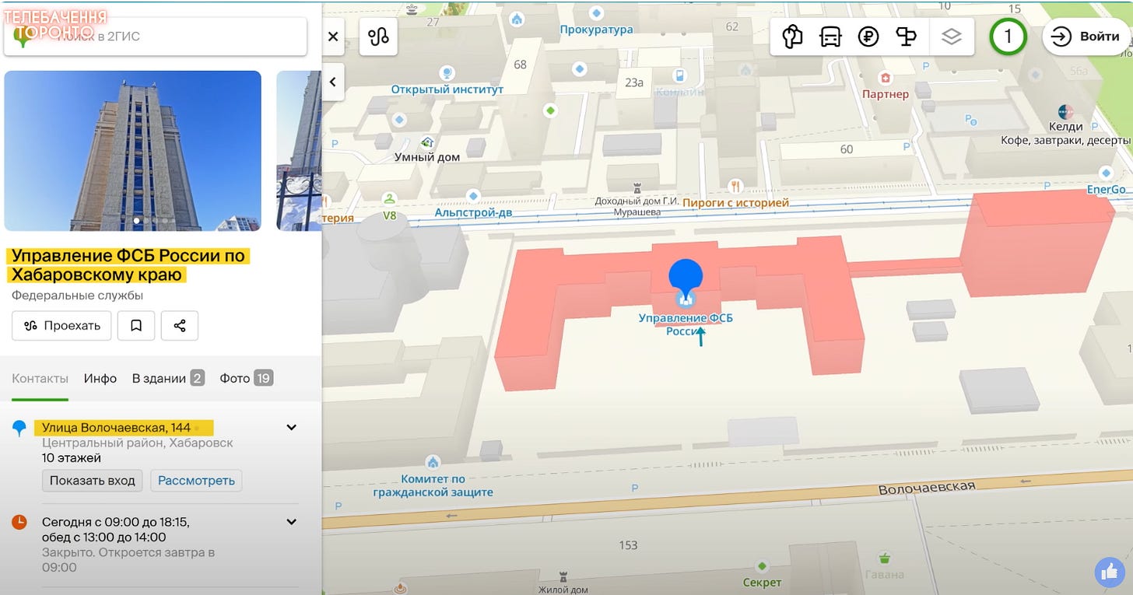Click the orange clock icon by hours

point(19,522)
